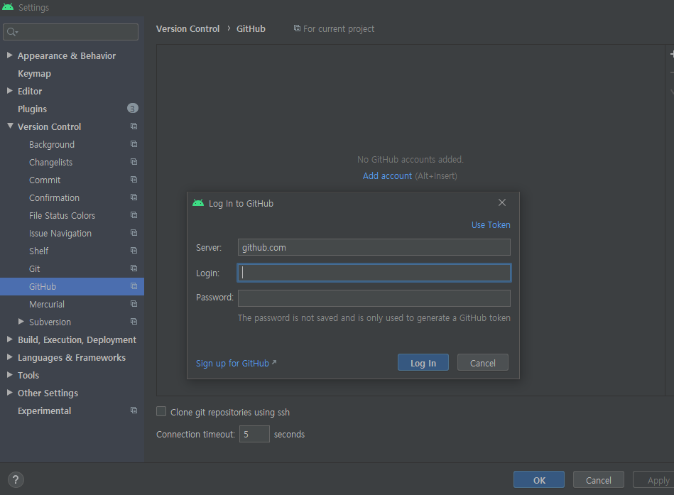Click the per-project icon next to Background
The height and width of the screenshot is (495, 674).
[x=134, y=144]
